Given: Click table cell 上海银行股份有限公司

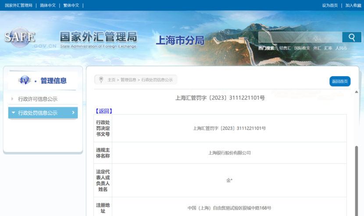Looking at the screenshot, I should point(229,153).
